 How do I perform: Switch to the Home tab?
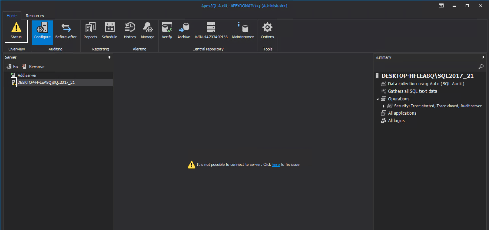point(12,16)
